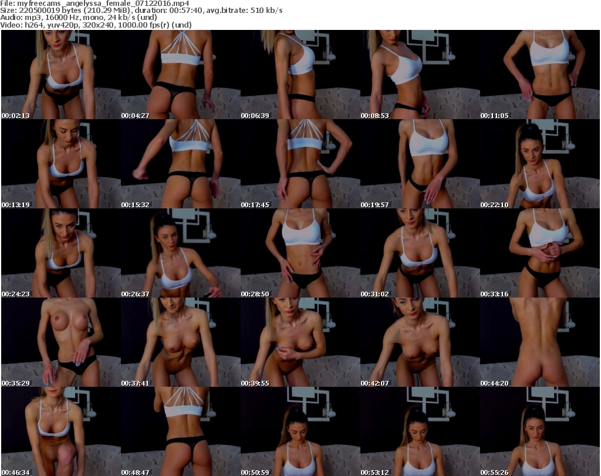Open the 00:22:10 thumbnail
This screenshot has width=601, height=476.
[540, 164]
